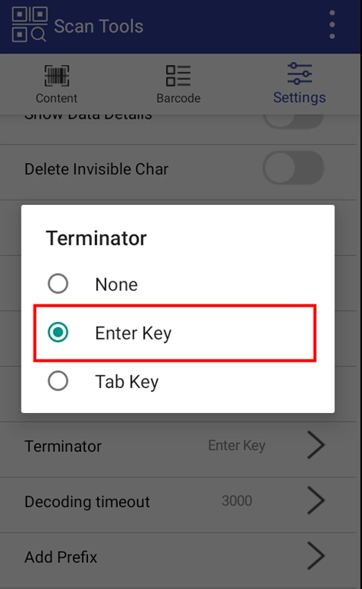The width and height of the screenshot is (362, 589).
Task: Expand the Terminator setting chevron
Action: click(316, 445)
